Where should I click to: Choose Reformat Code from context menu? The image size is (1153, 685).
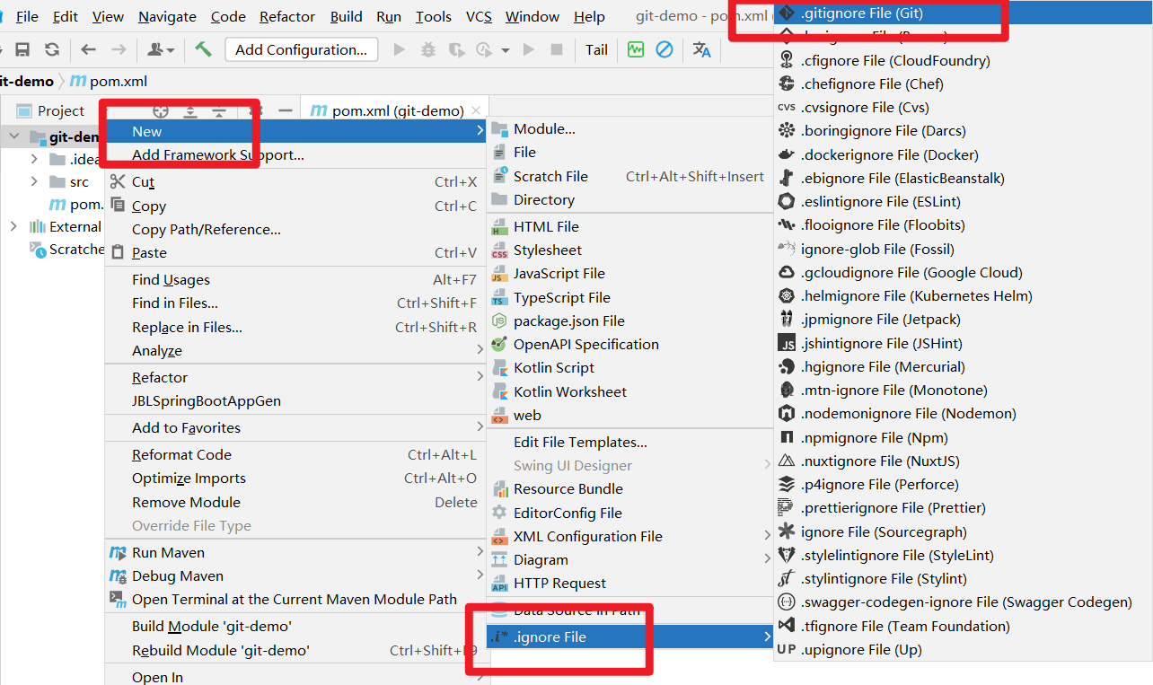click(x=295, y=454)
